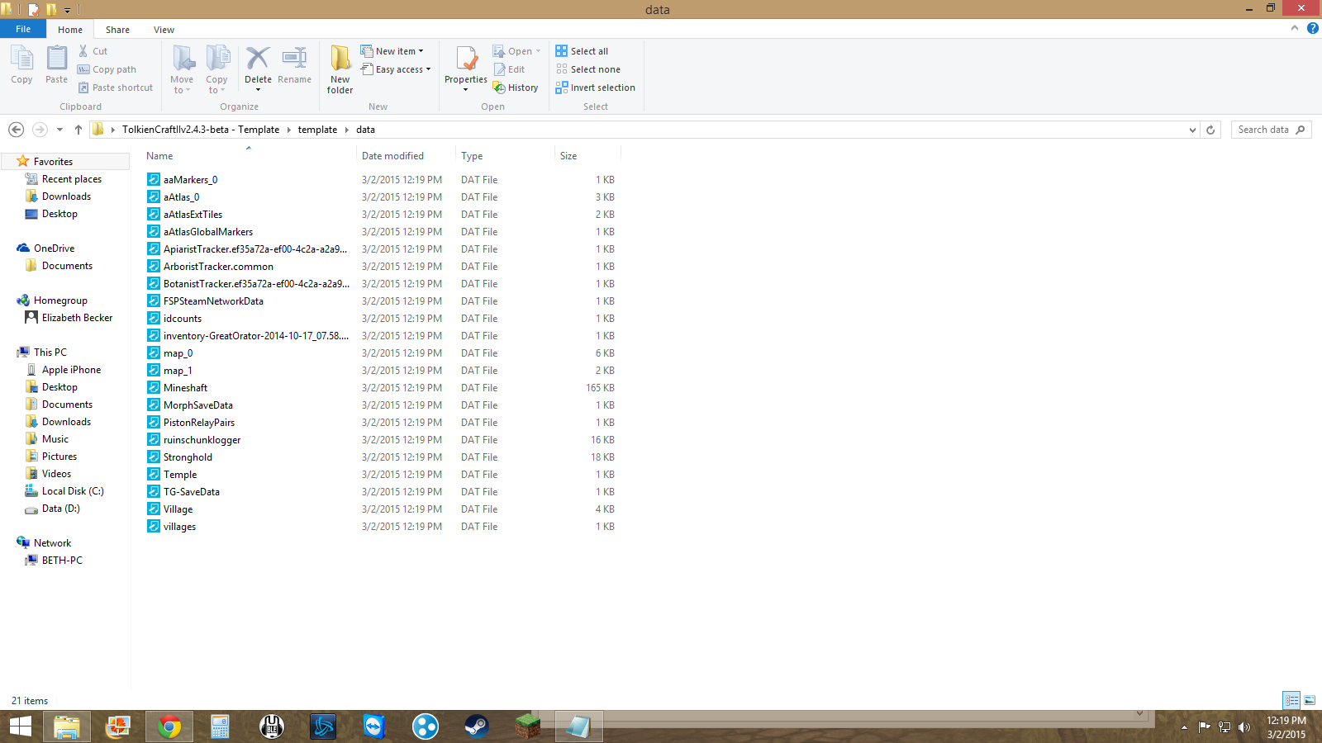Open the Share ribbon tab
Image resolution: width=1322 pixels, height=743 pixels.
click(117, 30)
